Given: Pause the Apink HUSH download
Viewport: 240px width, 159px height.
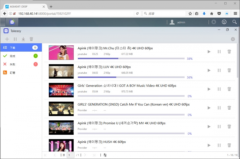Looking at the screenshot, I should 219,145.
